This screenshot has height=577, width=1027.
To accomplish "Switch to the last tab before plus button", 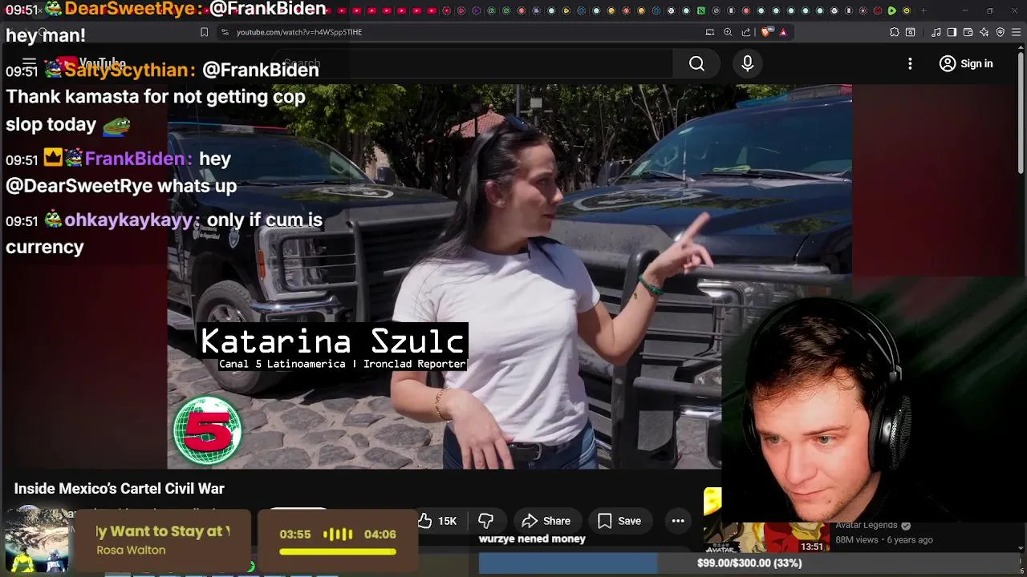I will [907, 10].
